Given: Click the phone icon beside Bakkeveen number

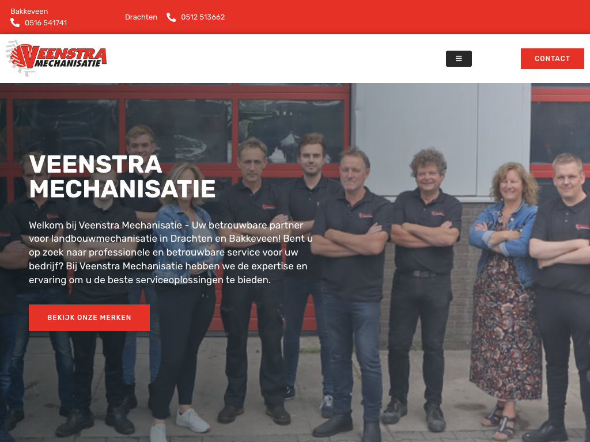Looking at the screenshot, I should tap(15, 22).
